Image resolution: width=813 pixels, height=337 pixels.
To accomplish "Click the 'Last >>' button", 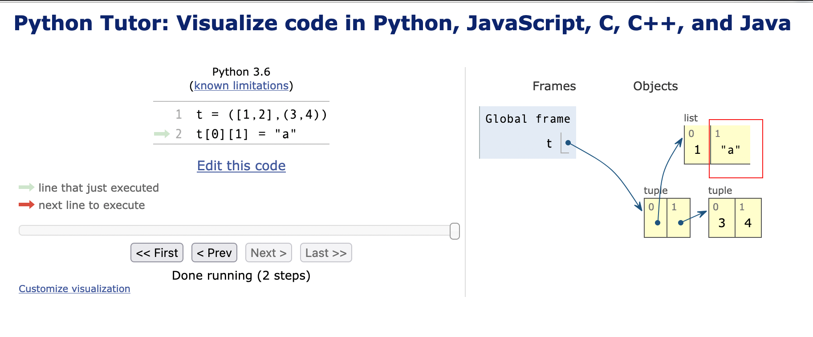I will point(326,253).
